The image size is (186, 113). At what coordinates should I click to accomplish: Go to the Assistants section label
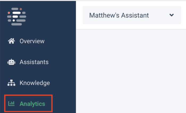pyautogui.click(x=34, y=62)
